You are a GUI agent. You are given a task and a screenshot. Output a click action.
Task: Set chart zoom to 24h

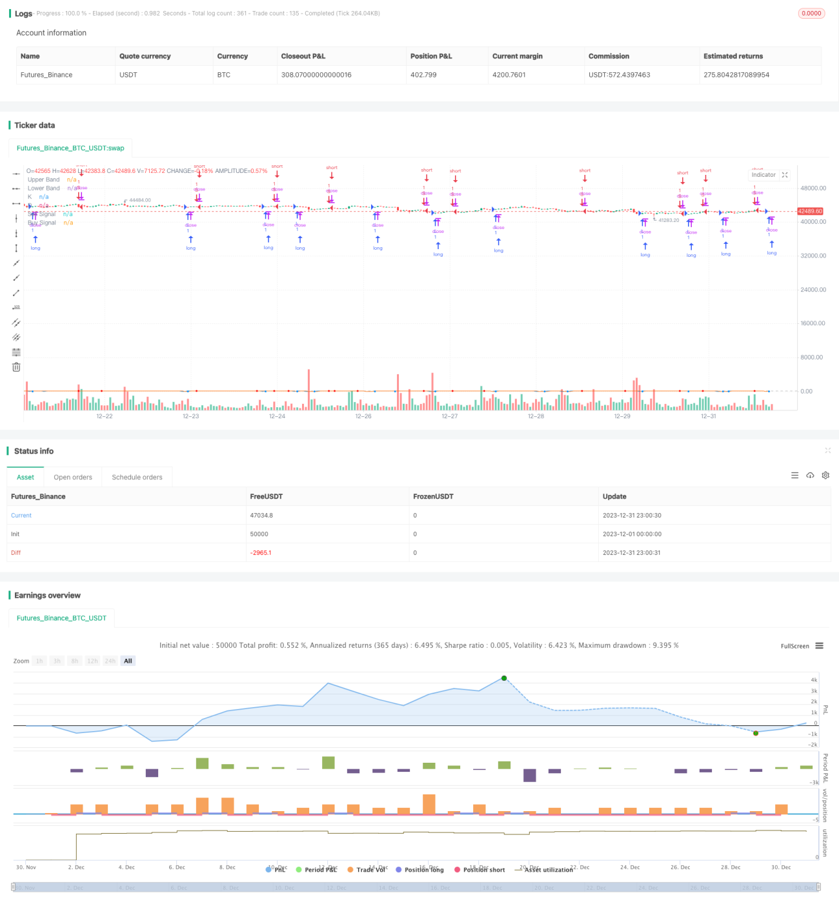tap(110, 661)
